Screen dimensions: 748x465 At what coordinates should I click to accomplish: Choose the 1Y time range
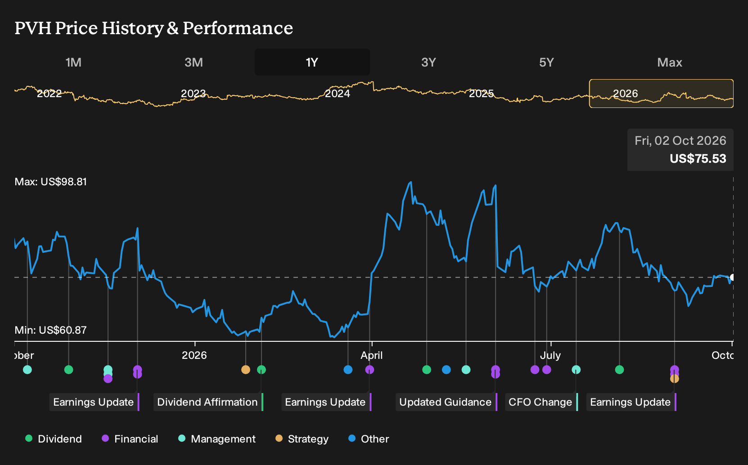(x=312, y=62)
